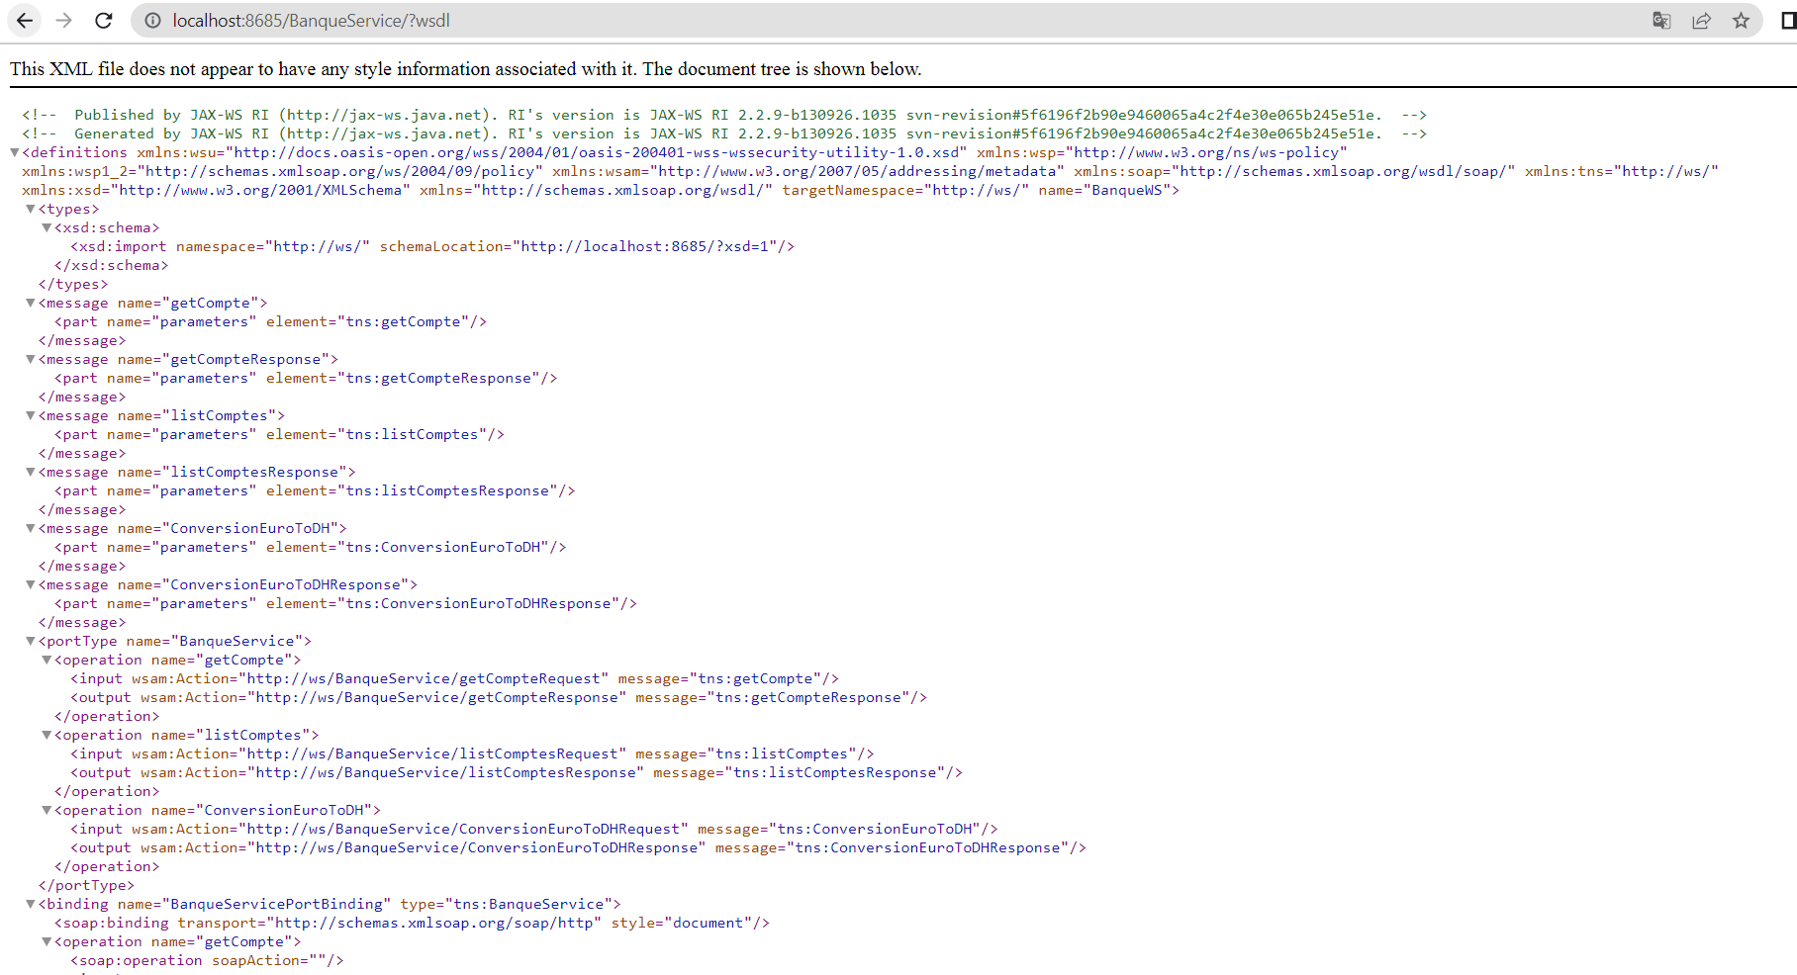Collapse the ConversionEuroToDH message
1797x975 pixels.
pos(30,528)
